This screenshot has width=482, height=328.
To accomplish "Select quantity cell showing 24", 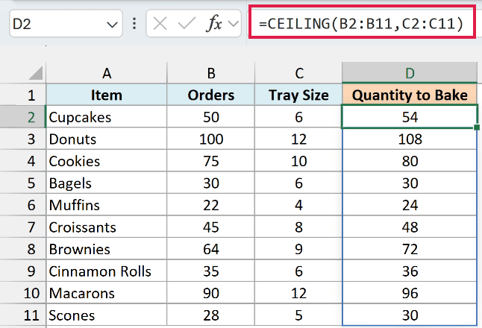I will click(x=410, y=205).
